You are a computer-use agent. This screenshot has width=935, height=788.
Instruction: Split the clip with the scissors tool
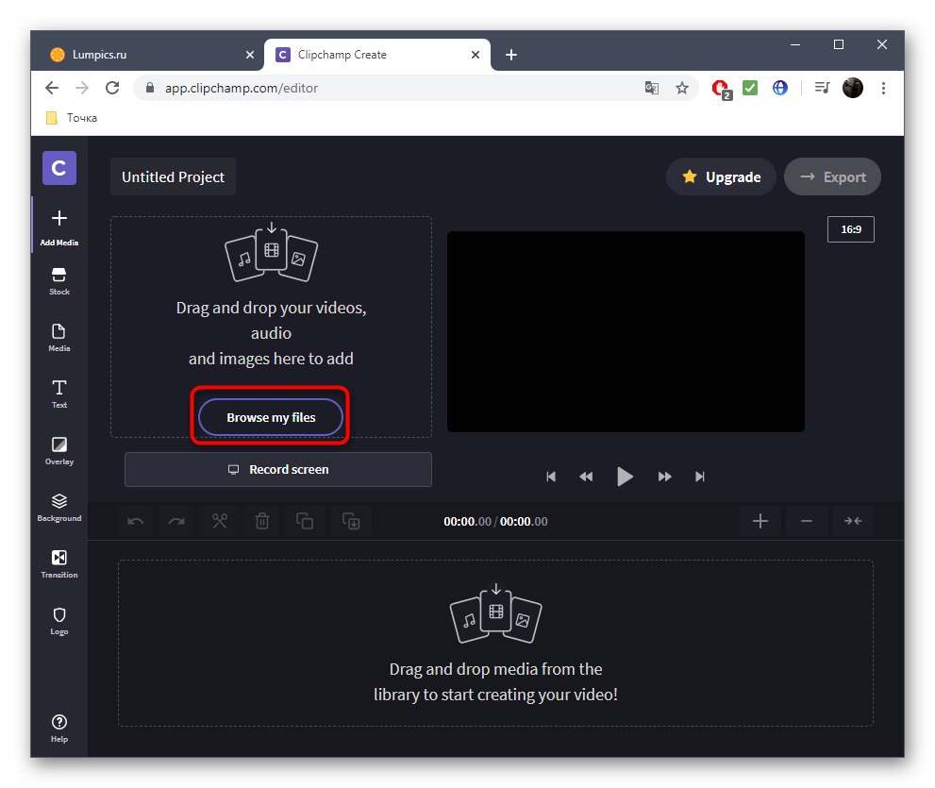click(219, 521)
